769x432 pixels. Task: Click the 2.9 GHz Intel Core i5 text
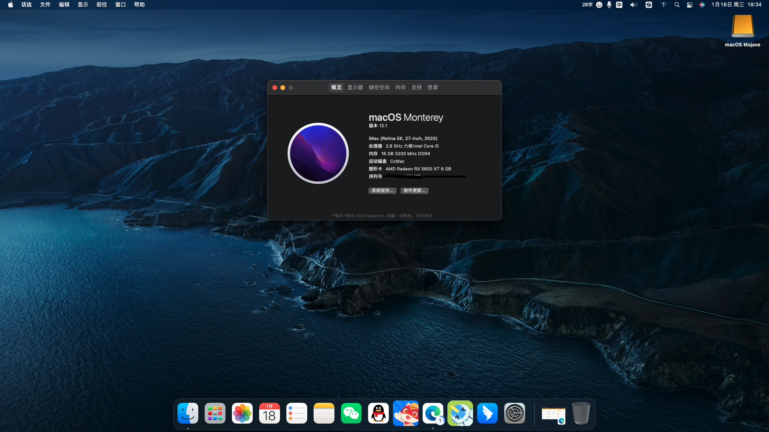point(412,146)
